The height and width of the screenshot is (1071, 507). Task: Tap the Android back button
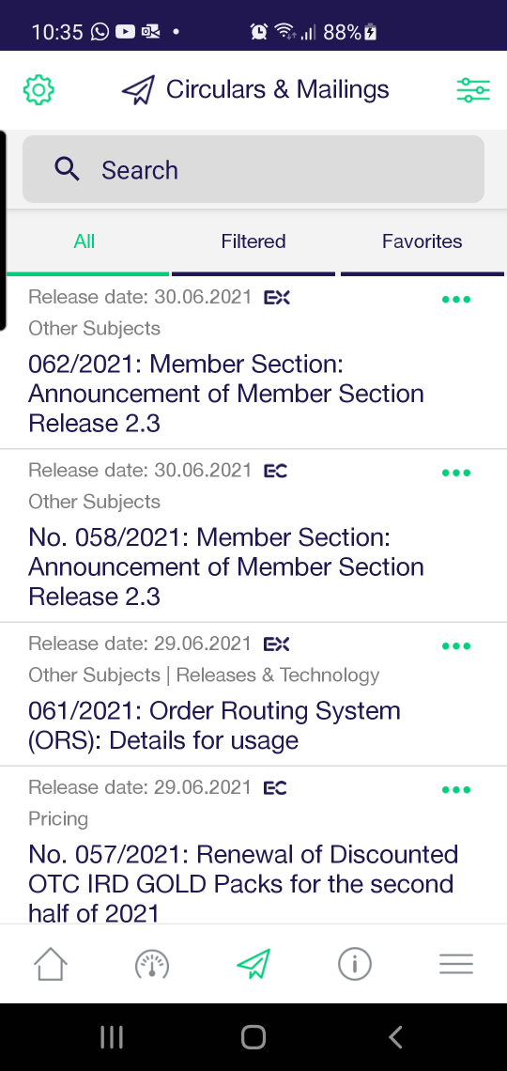pos(395,1037)
